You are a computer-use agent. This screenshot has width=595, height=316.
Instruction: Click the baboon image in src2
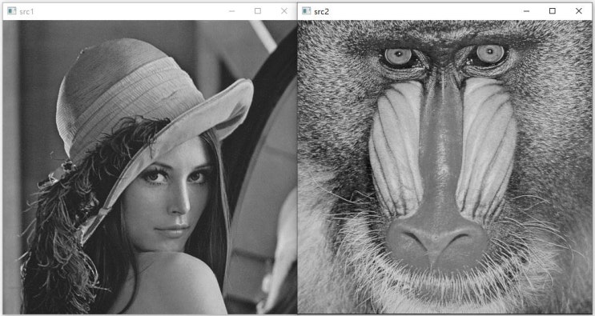pyautogui.click(x=444, y=167)
